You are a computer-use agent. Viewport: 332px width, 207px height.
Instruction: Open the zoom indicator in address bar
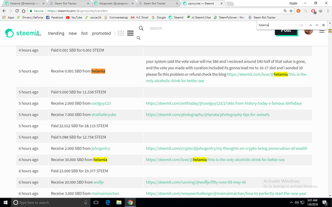click(285, 11)
